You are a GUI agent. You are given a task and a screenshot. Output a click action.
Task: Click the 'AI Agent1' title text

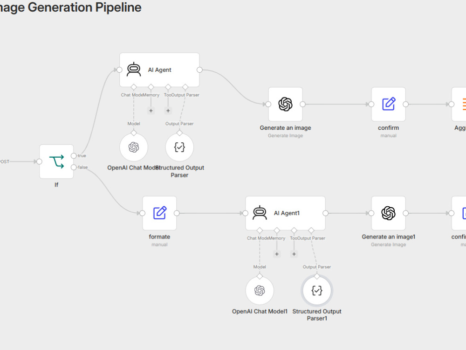tap(287, 213)
